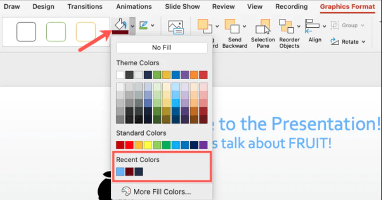Screen dimensions: 382x200
Task: Pick purple standard color swatch
Action: (x=203, y=145)
